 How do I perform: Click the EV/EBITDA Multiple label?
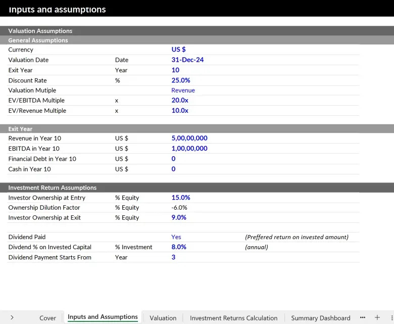coord(36,101)
